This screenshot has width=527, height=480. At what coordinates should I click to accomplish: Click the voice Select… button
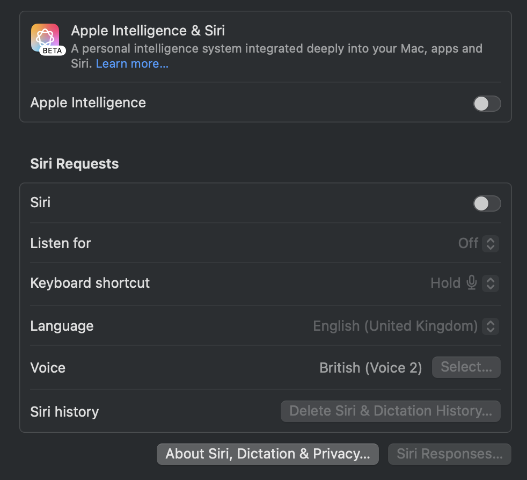click(466, 367)
